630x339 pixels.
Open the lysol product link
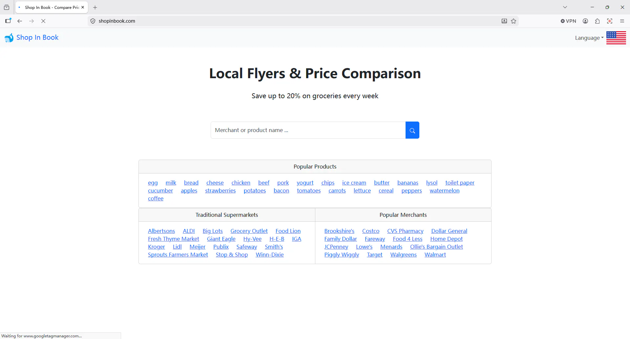[x=431, y=183]
